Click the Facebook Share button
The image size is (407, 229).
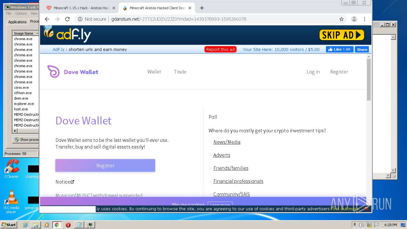tap(362, 49)
